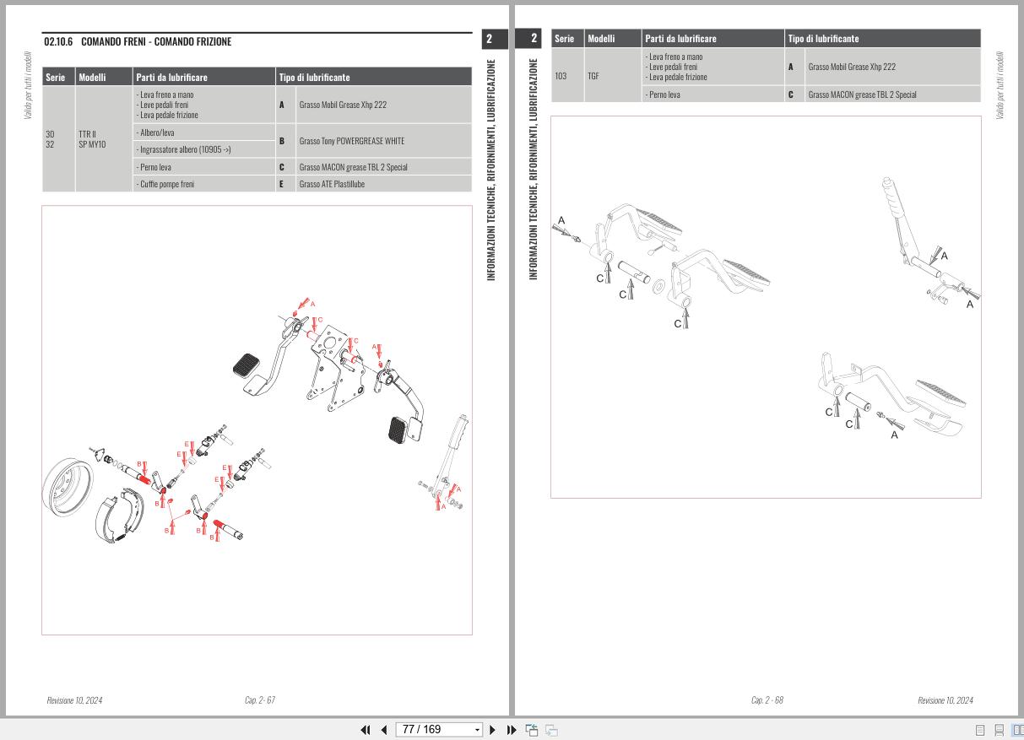Click the brake drum illustration on left page
Viewport: 1024px width, 740px height.
69,488
